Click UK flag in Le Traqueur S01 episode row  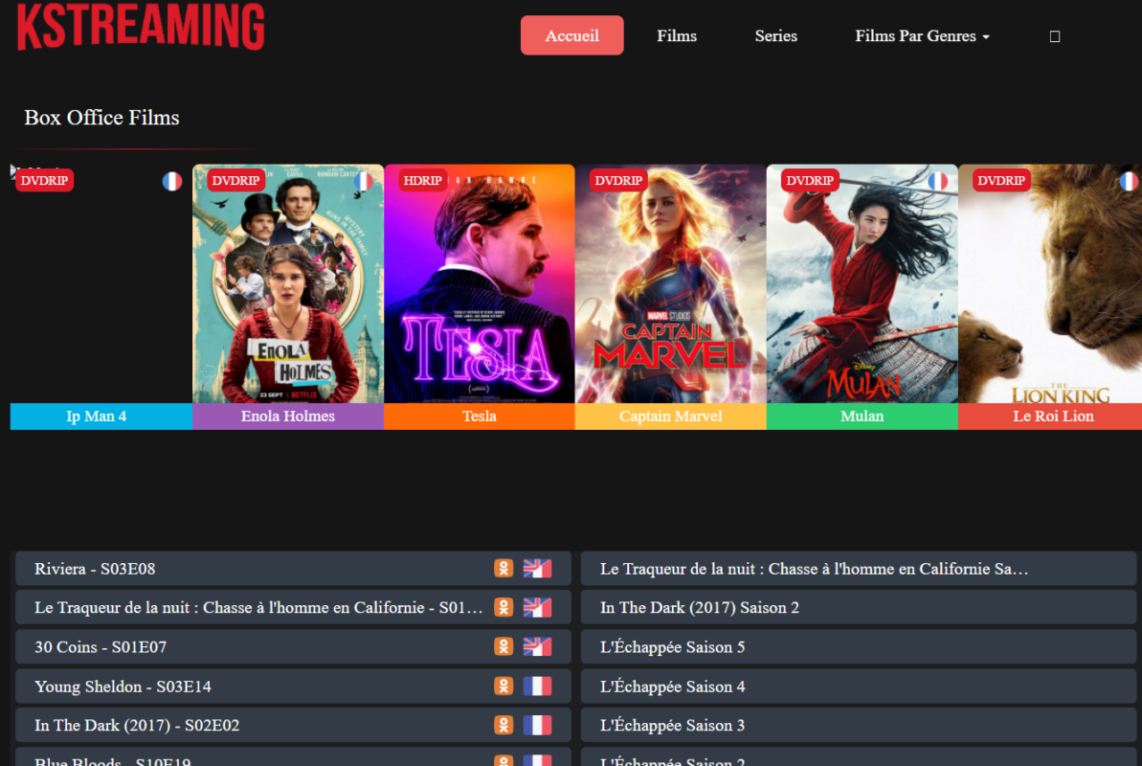(x=538, y=607)
